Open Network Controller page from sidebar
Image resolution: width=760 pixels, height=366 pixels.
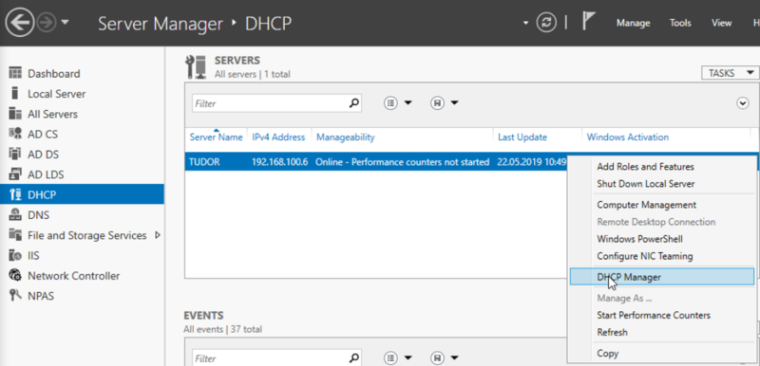point(74,276)
